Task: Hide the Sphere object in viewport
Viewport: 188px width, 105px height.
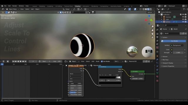Action: coord(183,22)
